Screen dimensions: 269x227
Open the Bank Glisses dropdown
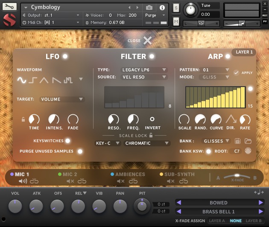point(216,141)
